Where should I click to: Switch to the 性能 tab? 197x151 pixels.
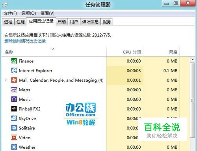pyautogui.click(x=20, y=22)
